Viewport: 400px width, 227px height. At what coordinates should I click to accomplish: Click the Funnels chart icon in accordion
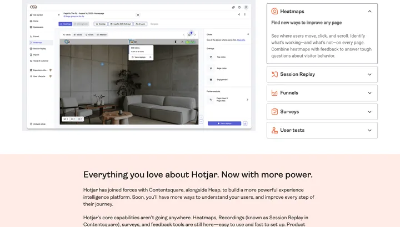point(274,93)
